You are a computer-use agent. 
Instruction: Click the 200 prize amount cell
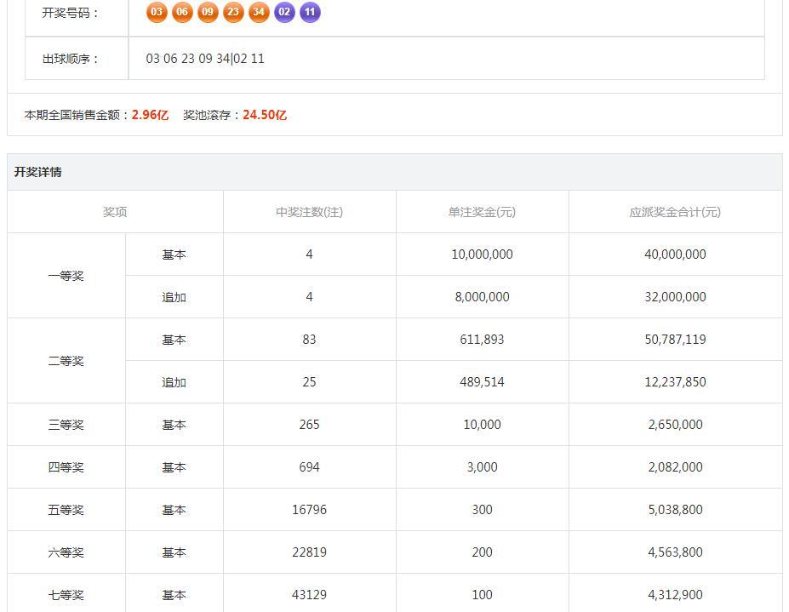(482, 552)
